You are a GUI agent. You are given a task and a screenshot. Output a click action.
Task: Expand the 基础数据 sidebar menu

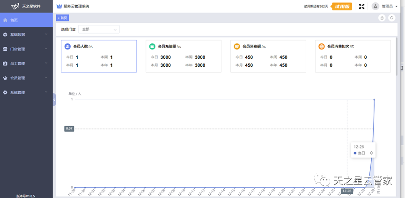point(26,35)
